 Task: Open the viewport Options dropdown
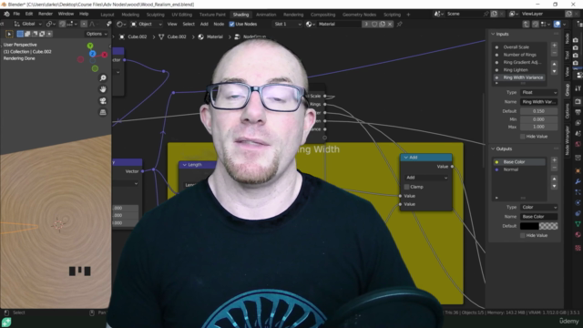click(97, 34)
